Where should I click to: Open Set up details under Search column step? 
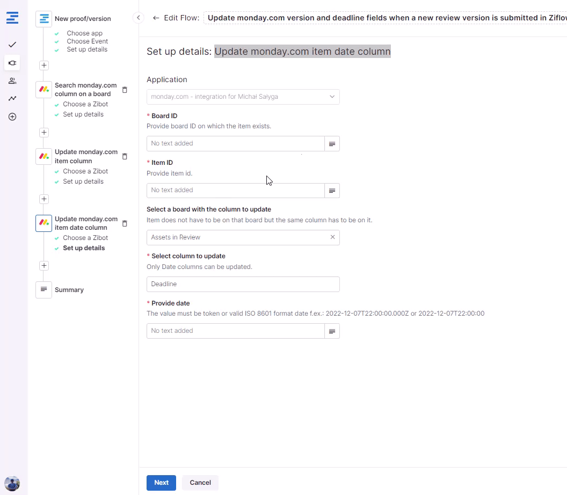pyautogui.click(x=83, y=114)
